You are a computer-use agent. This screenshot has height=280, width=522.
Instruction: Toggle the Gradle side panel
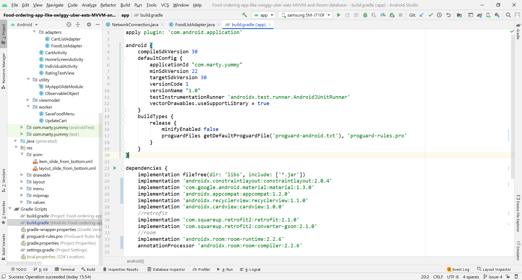click(x=518, y=31)
